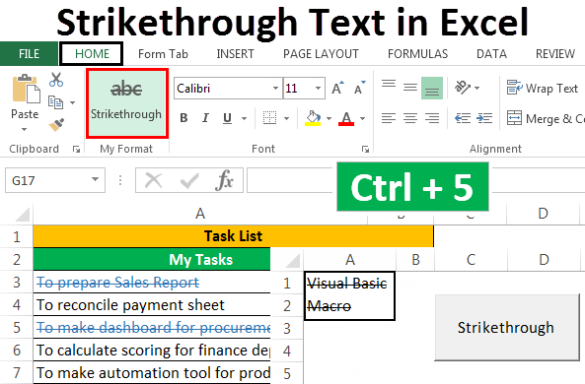
Task: Click Merge & Center button
Action: (546, 118)
